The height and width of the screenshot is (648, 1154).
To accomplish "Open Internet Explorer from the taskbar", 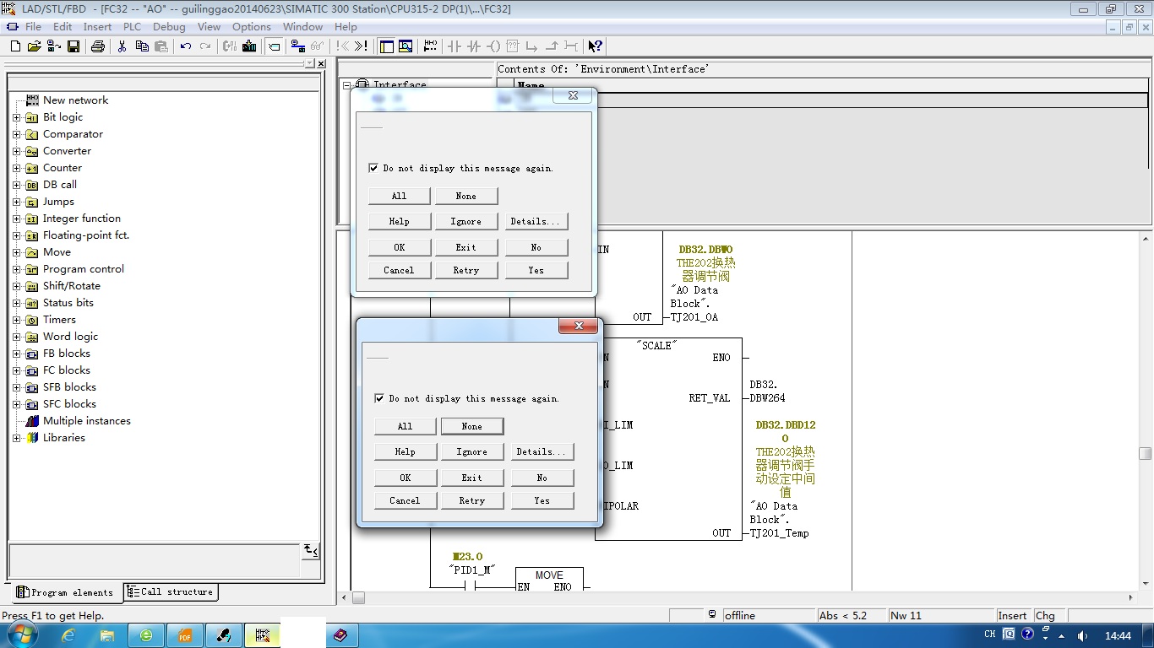I will [69, 635].
